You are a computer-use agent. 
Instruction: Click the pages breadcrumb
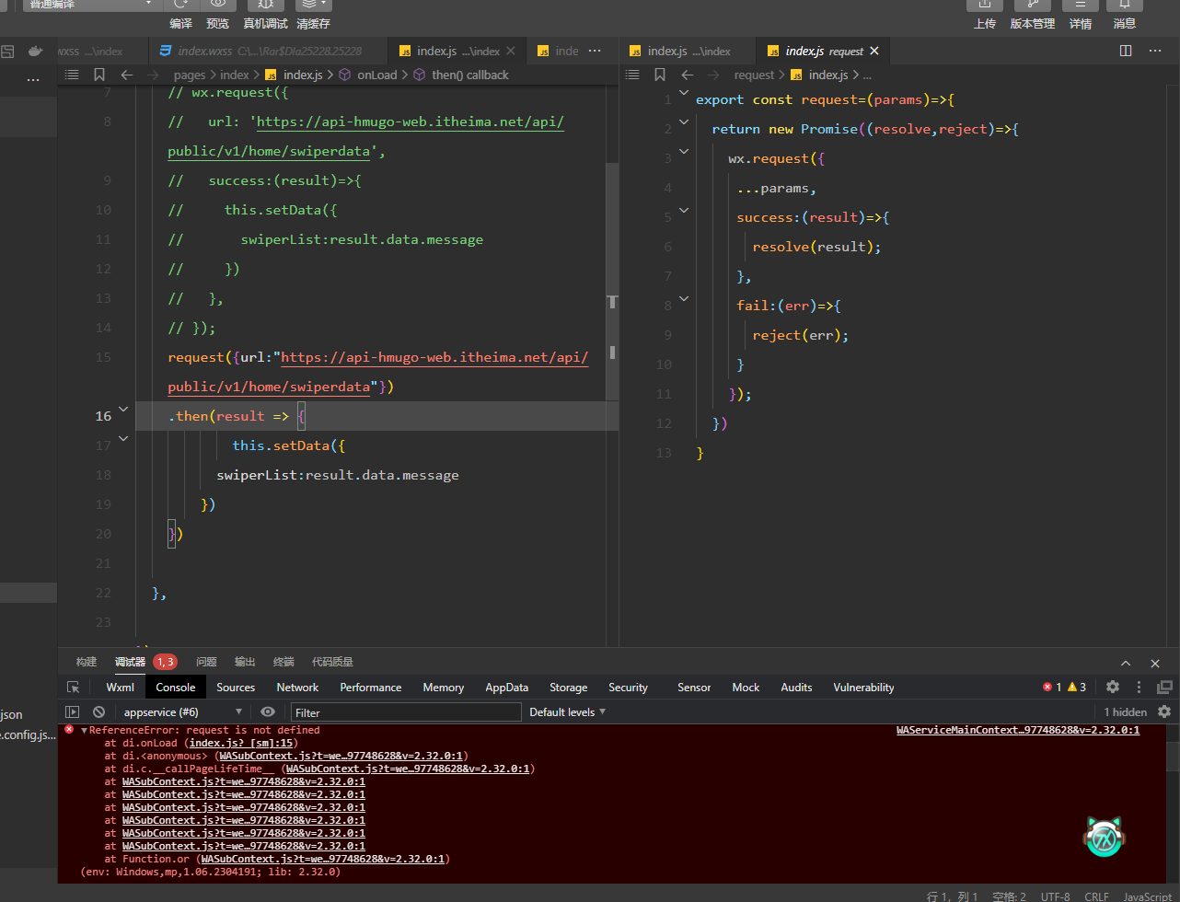[x=190, y=75]
